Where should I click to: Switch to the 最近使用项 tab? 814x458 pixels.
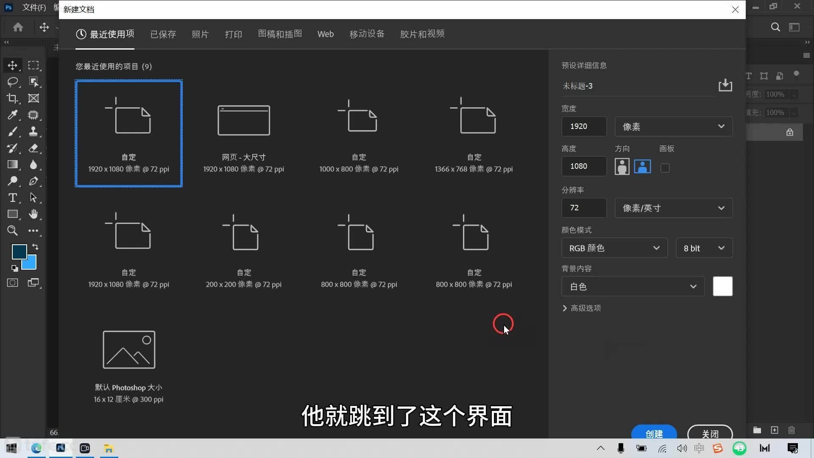105,34
